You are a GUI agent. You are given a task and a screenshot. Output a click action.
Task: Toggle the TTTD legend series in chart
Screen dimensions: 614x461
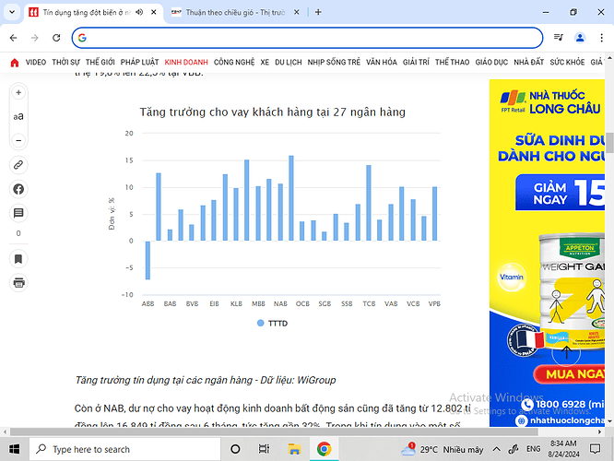(x=273, y=323)
